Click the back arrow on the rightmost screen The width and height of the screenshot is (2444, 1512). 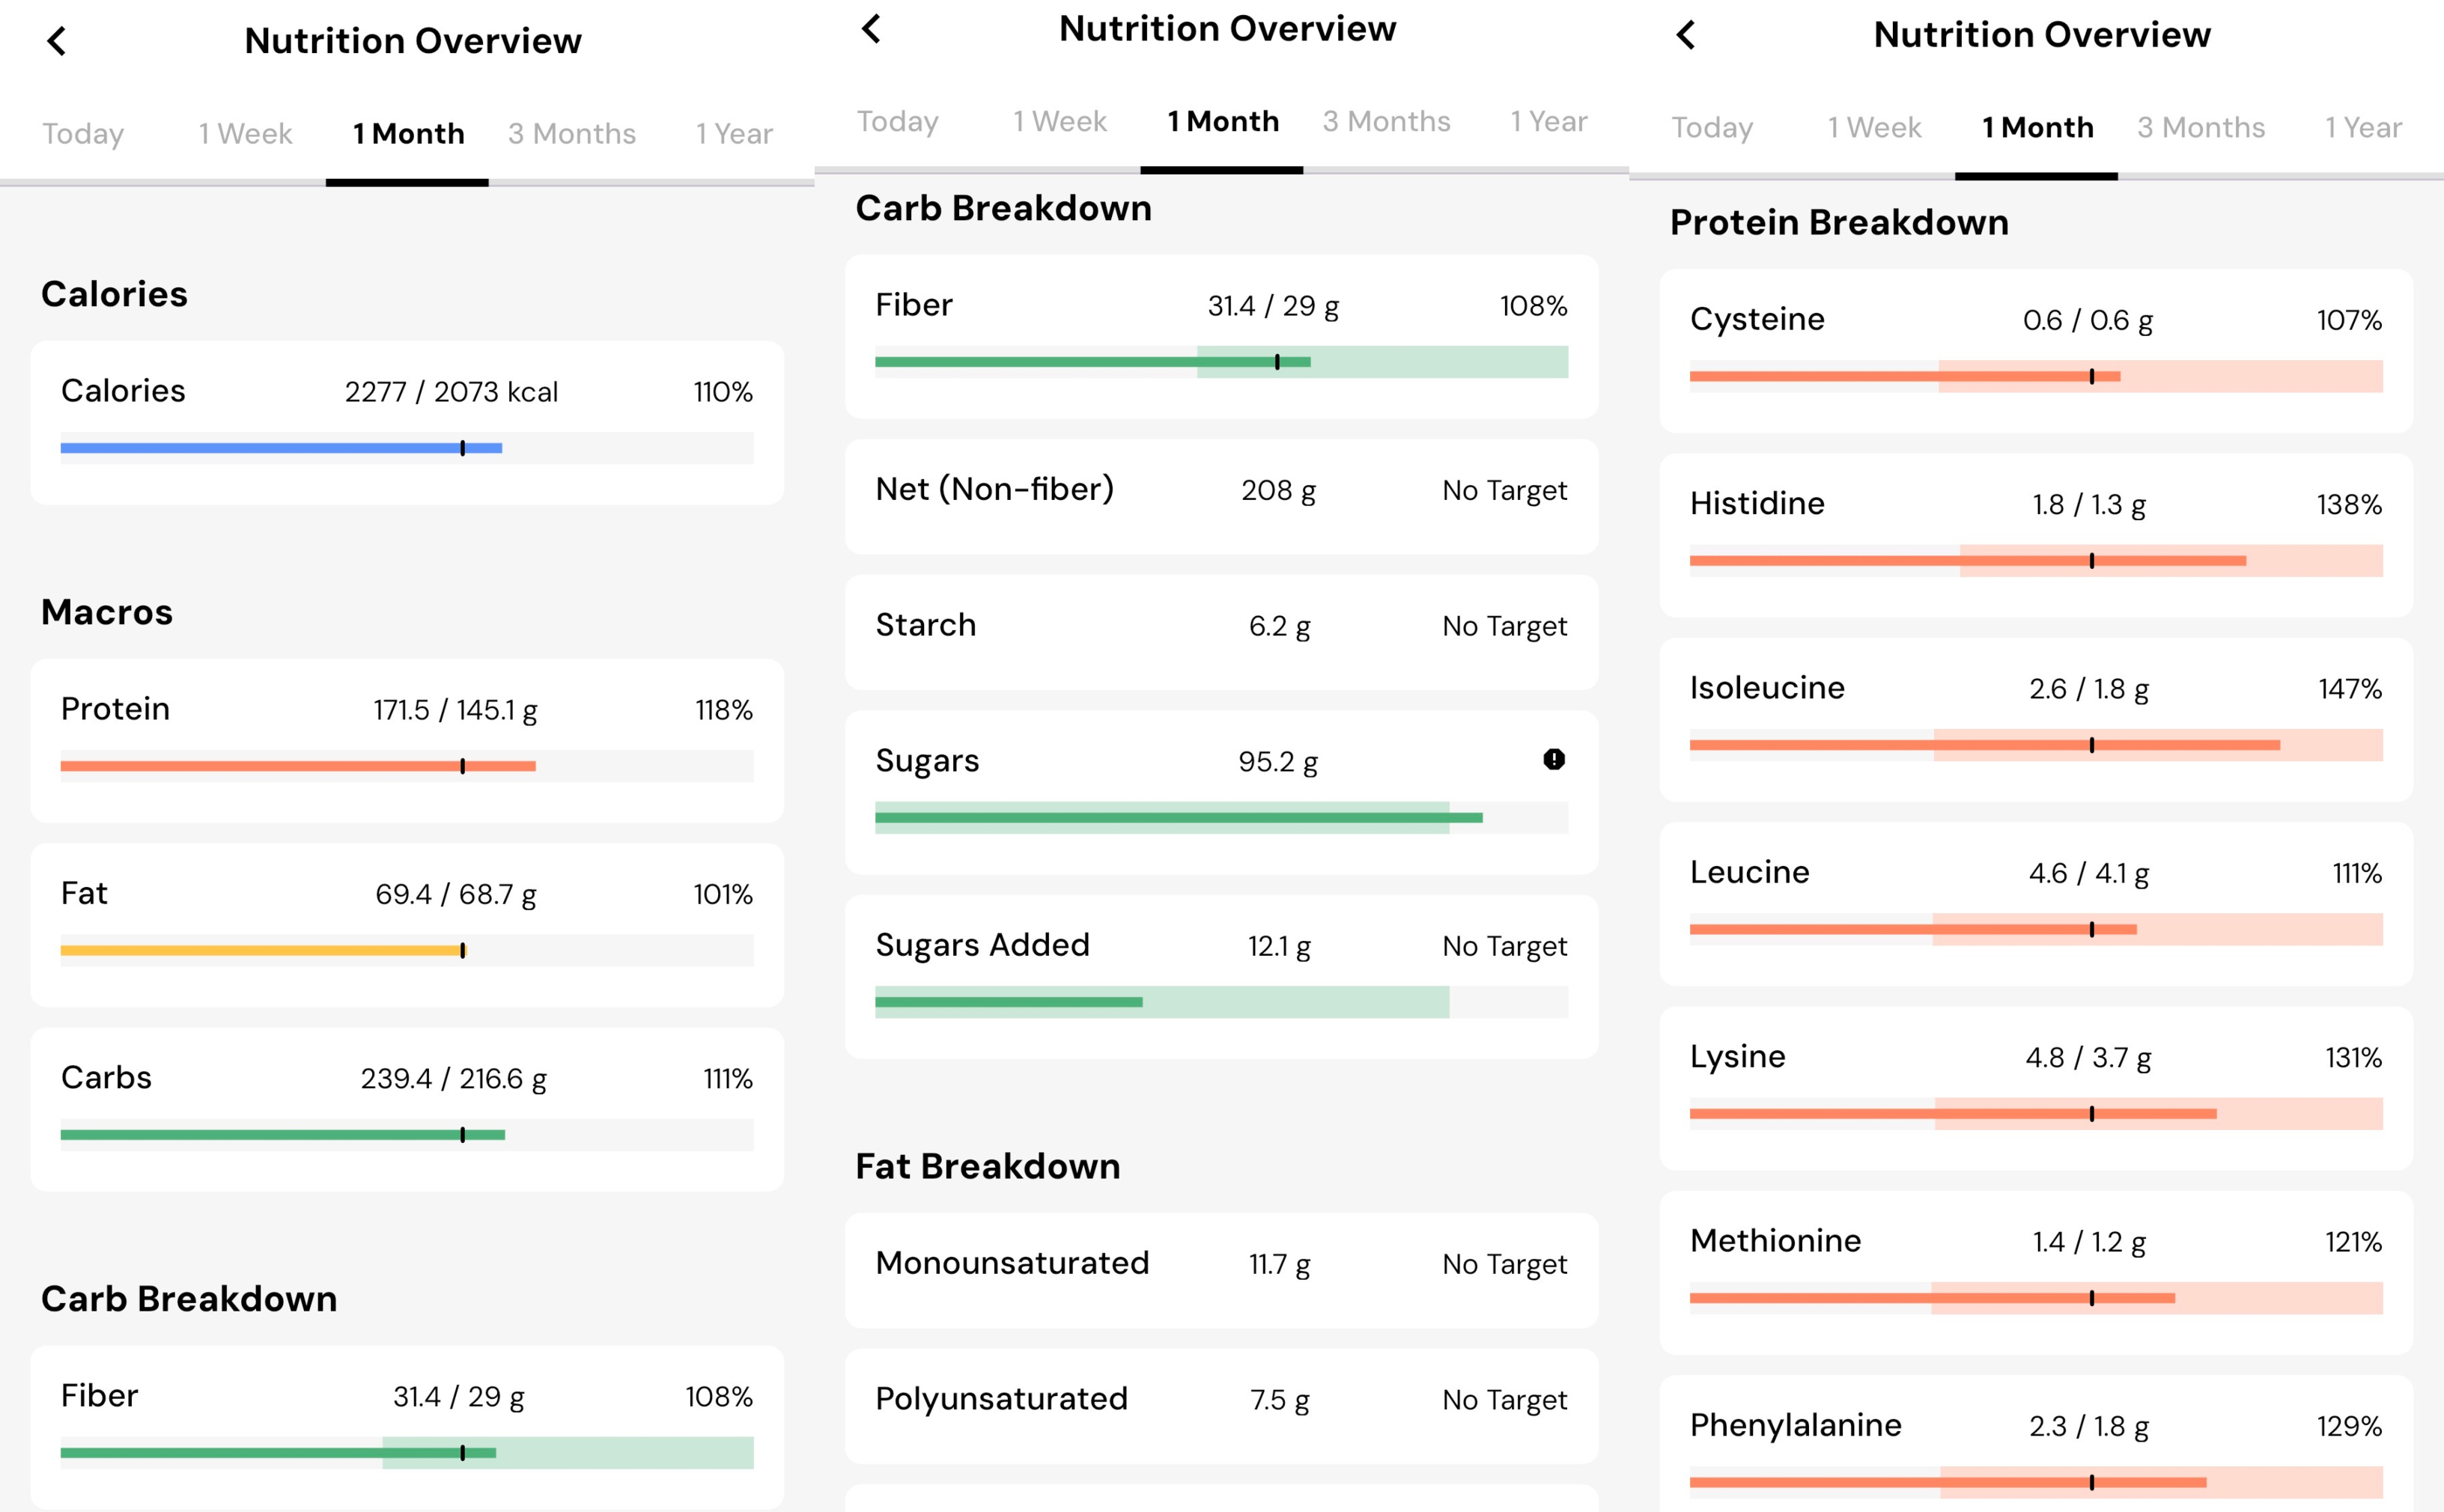[x=1685, y=35]
